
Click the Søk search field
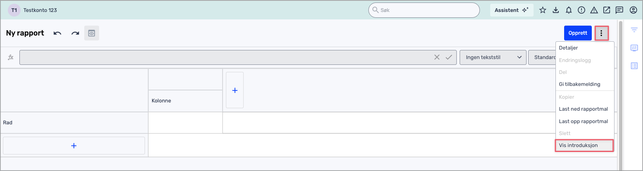click(424, 10)
